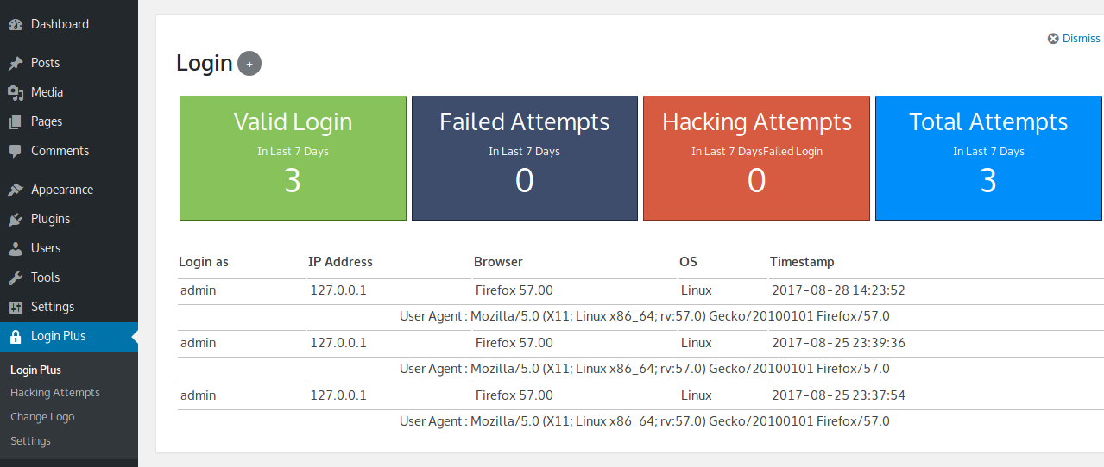Screen dimensions: 1104x467
Task: Click the Appearance paintbrush icon
Action: coord(16,190)
